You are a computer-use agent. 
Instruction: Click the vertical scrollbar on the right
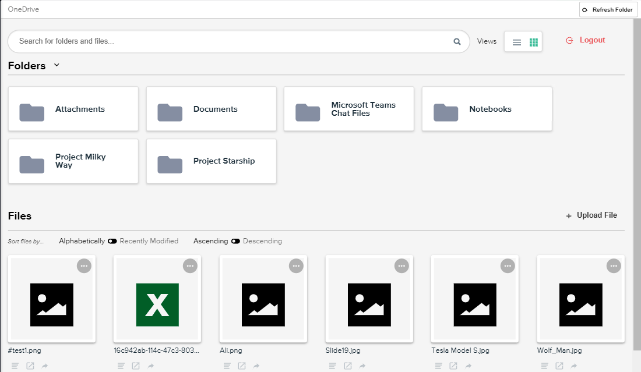coord(637,184)
